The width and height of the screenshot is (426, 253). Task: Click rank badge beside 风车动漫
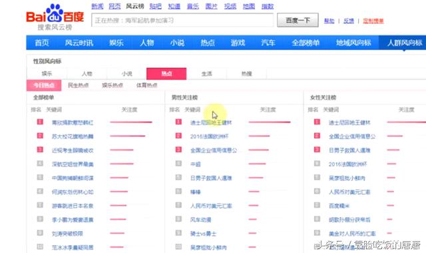178,219
